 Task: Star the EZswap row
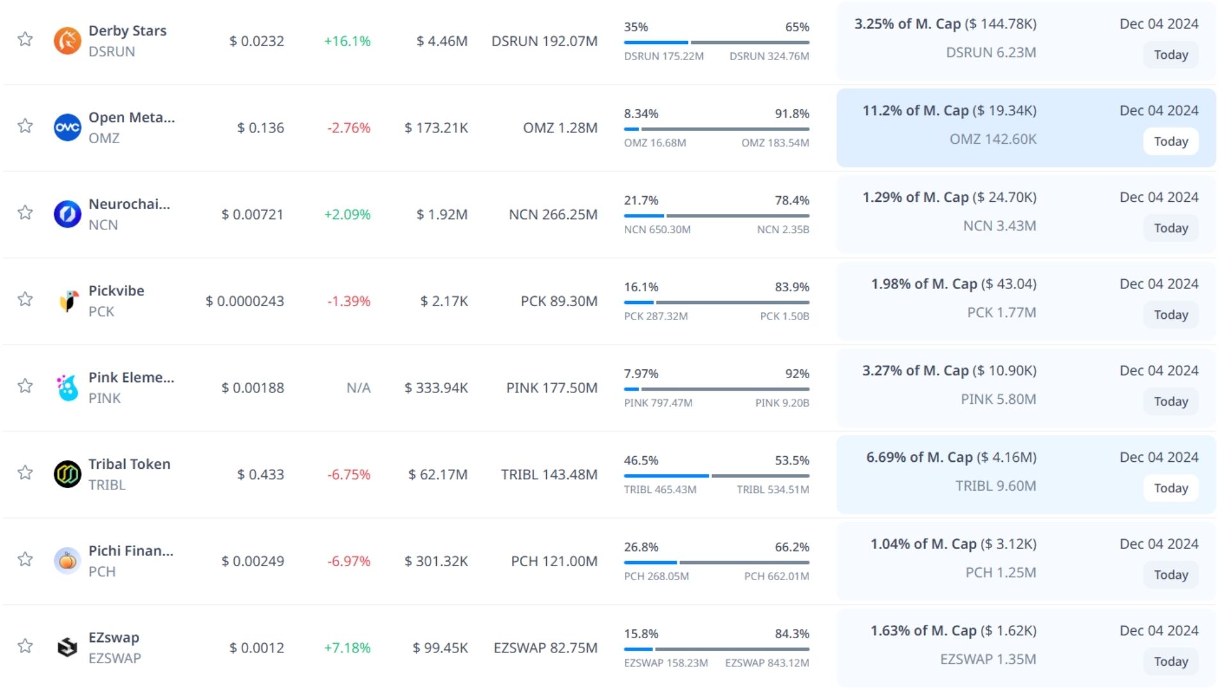tap(25, 646)
